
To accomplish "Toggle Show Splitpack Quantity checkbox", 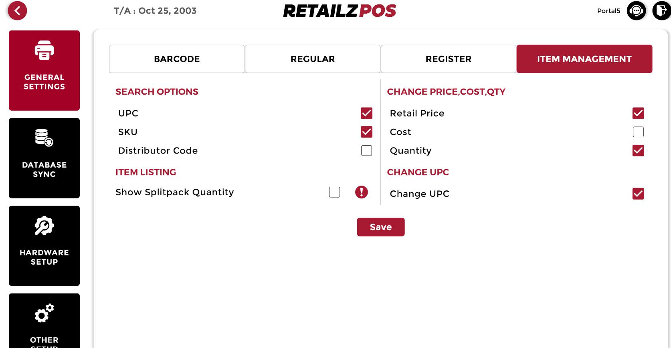I will pyautogui.click(x=334, y=192).
